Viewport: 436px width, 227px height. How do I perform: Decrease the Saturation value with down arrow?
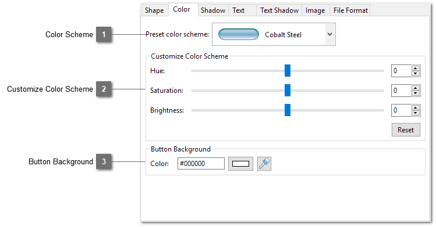[416, 93]
